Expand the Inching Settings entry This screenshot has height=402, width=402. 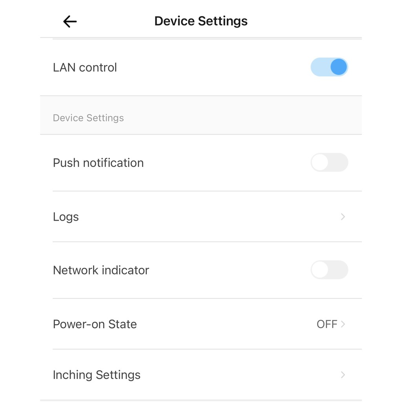(97, 375)
